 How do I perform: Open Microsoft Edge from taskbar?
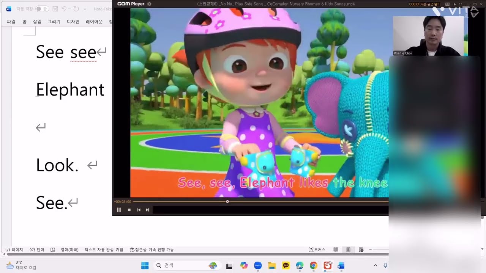(x=300, y=266)
